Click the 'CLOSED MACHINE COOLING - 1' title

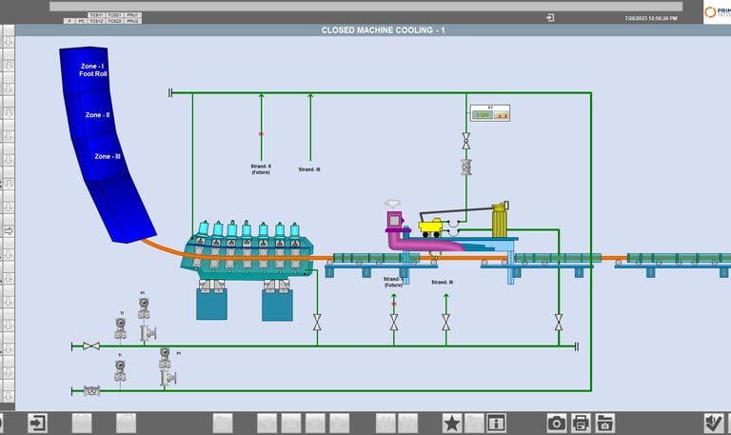[x=383, y=30]
